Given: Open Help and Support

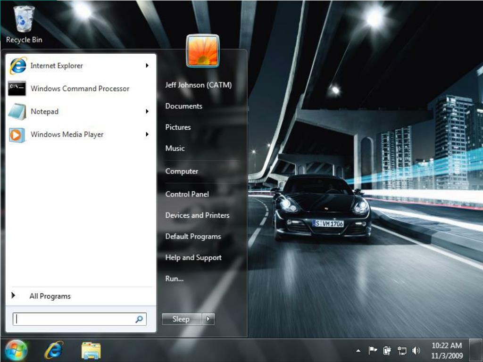Looking at the screenshot, I should 193,258.
